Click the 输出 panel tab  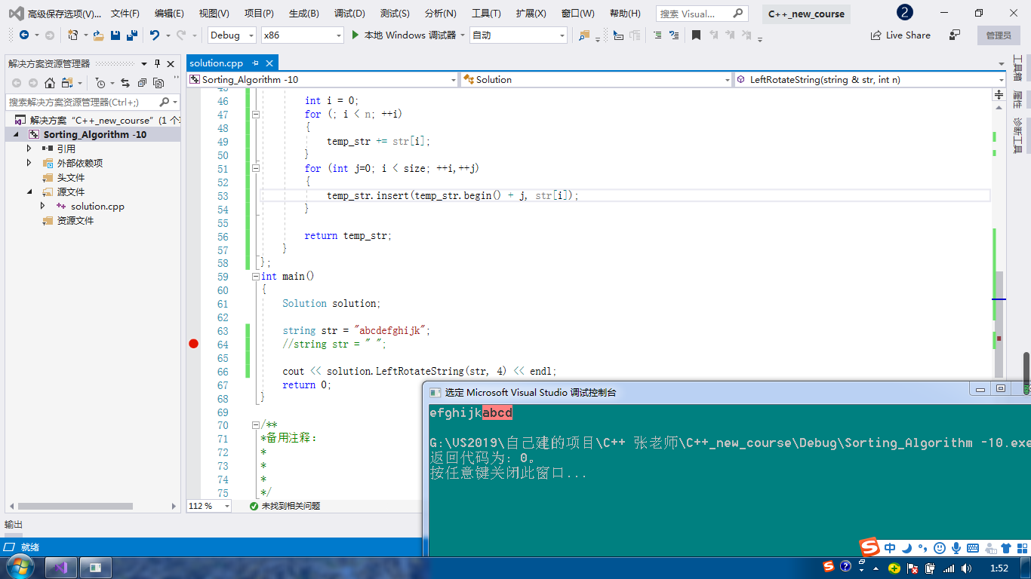(x=14, y=524)
